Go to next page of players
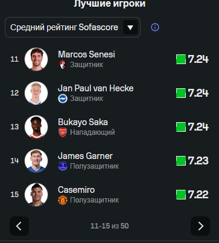Image resolution: width=219 pixels, height=243 pixels. 200,226
